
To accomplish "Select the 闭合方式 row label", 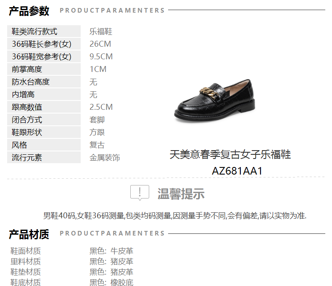I will click(x=27, y=120).
